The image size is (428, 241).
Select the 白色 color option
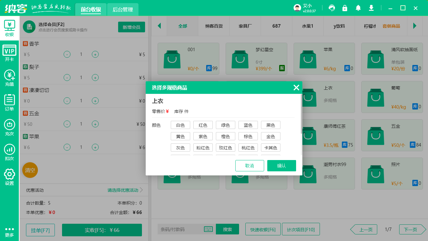(x=180, y=125)
